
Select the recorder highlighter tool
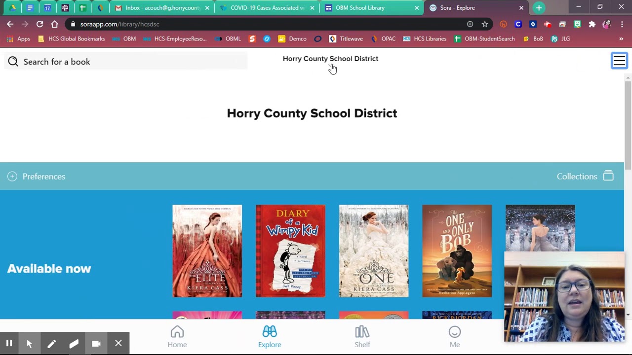pos(74,344)
